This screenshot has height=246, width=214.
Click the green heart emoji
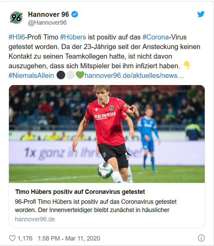point(80,75)
